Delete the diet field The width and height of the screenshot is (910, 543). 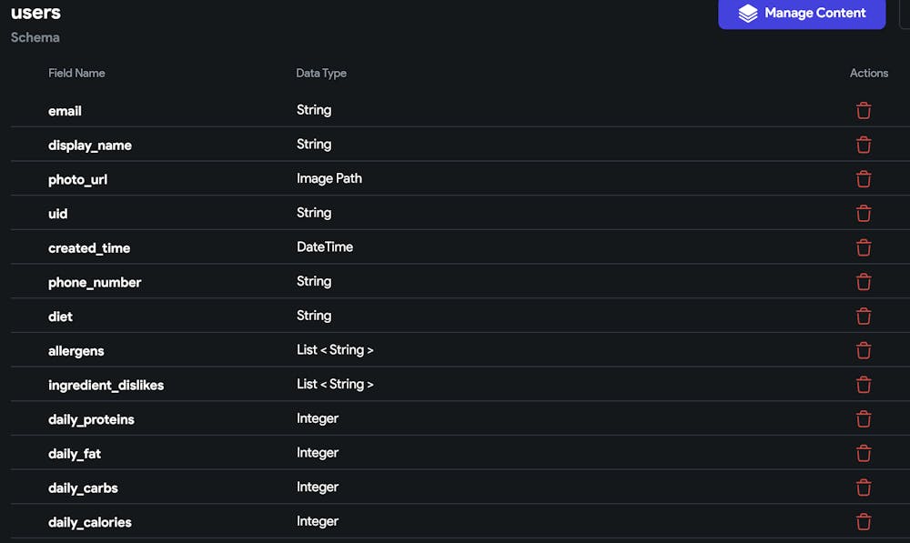(x=864, y=317)
